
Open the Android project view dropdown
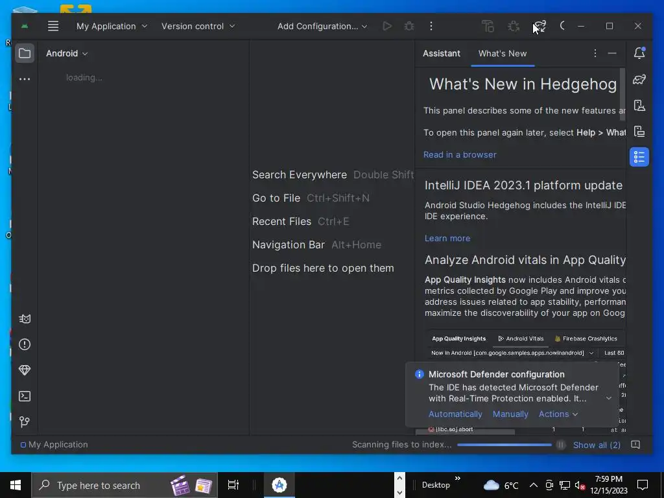click(x=67, y=53)
